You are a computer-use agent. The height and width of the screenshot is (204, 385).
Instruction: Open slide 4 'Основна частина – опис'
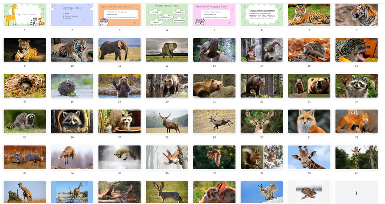click(167, 15)
